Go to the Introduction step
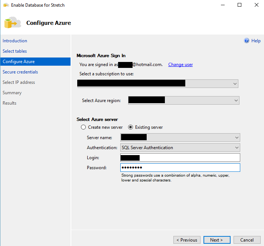 15,41
